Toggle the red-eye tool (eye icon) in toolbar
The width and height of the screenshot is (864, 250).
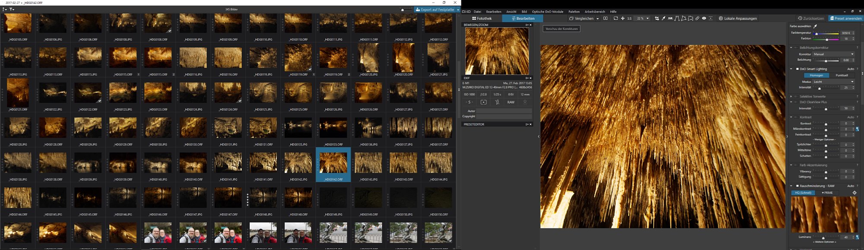coord(704,19)
